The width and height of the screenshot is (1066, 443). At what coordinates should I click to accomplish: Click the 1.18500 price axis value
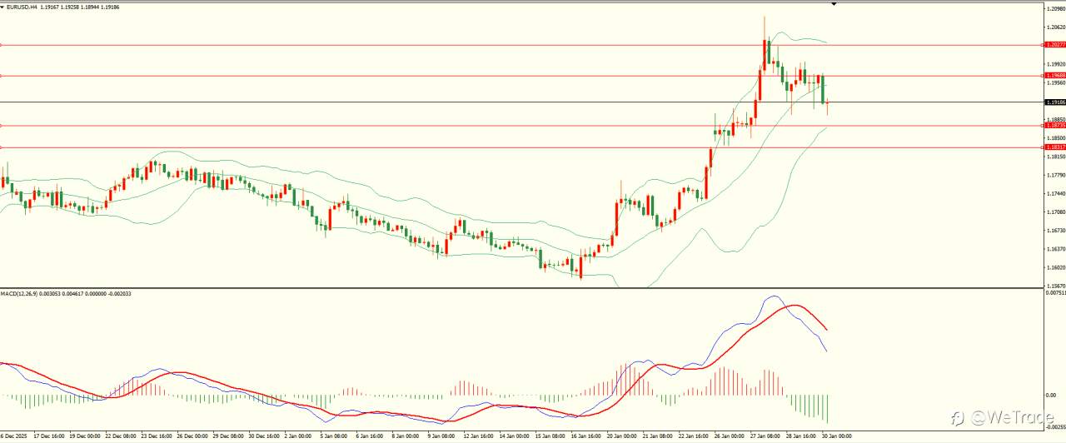click(1054, 138)
